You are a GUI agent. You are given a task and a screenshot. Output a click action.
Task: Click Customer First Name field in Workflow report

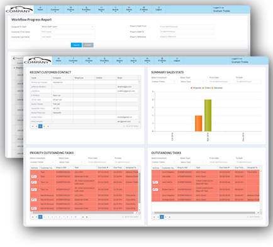click(68, 31)
